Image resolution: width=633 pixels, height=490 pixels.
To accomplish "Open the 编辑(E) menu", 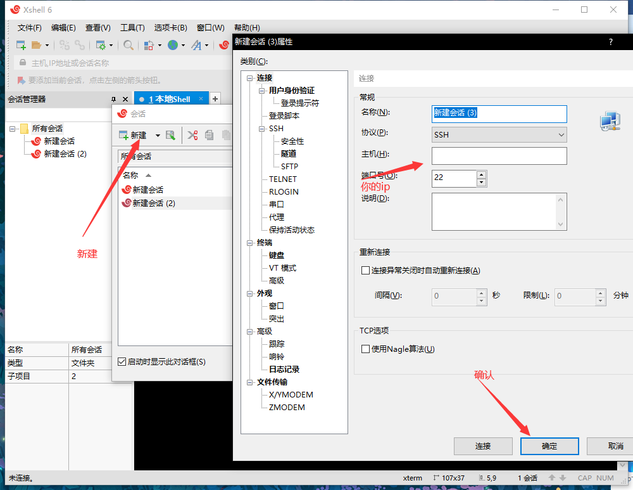I will [x=63, y=27].
